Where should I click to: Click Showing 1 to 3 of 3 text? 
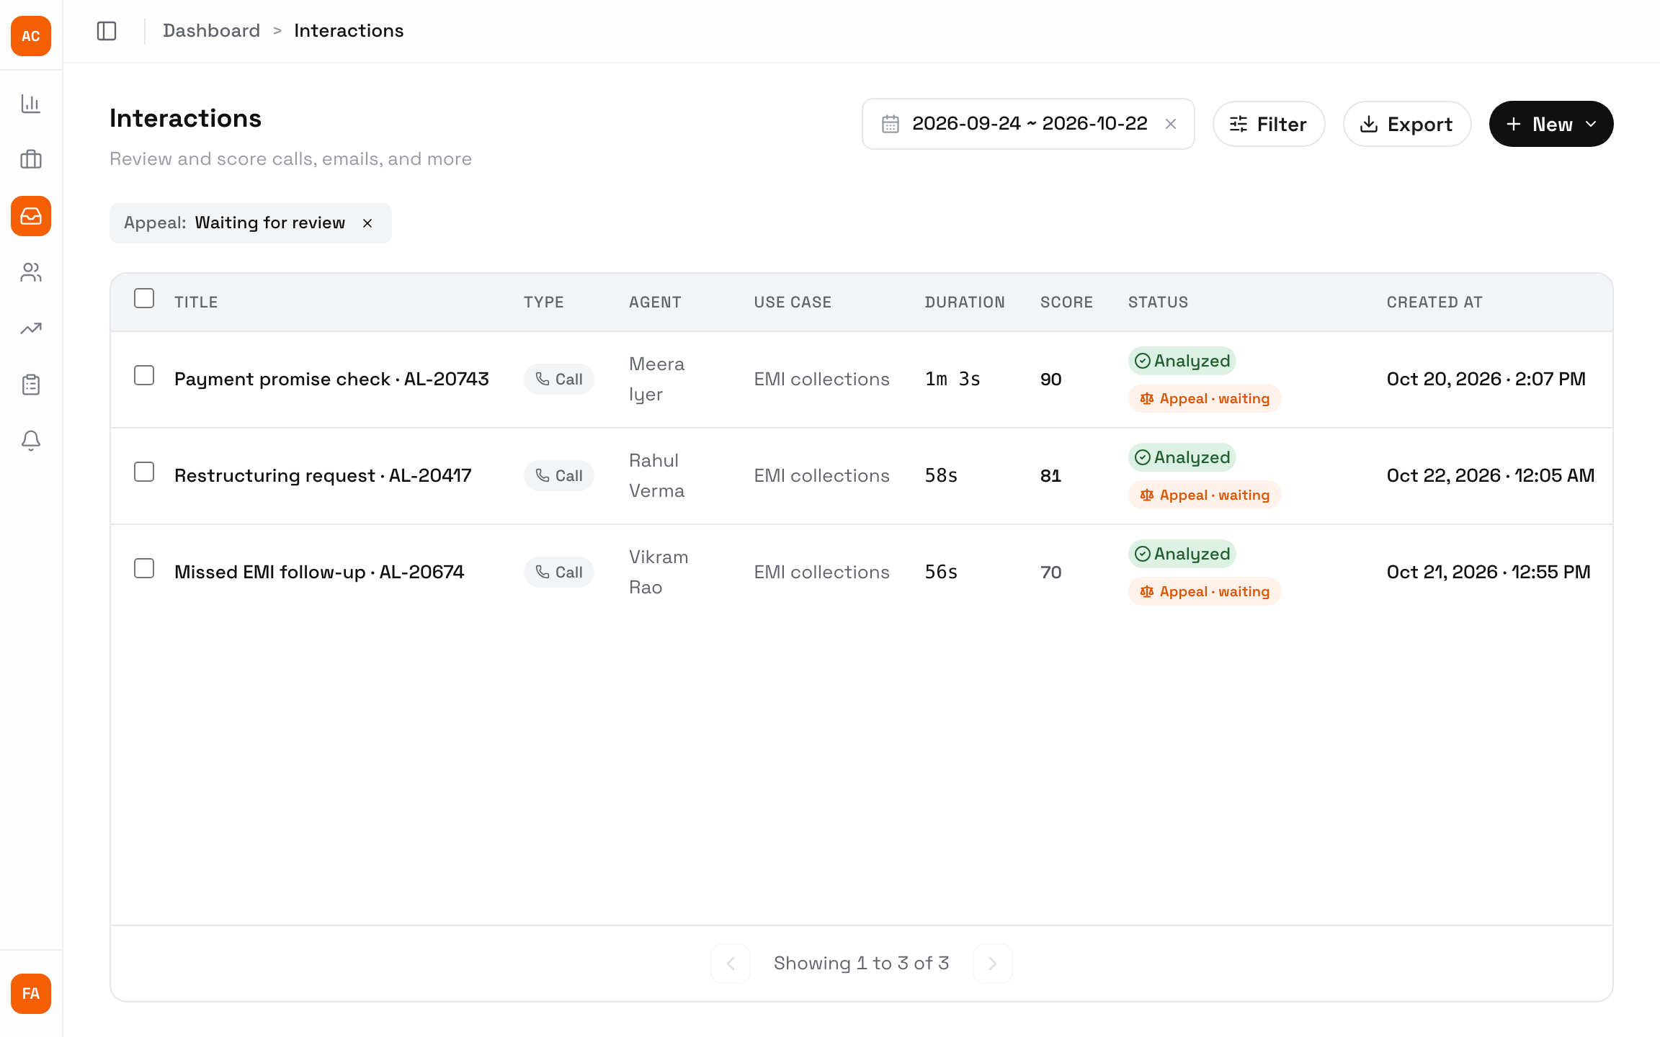[x=862, y=964]
